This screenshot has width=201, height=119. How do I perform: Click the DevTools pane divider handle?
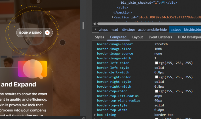coord(83,26)
